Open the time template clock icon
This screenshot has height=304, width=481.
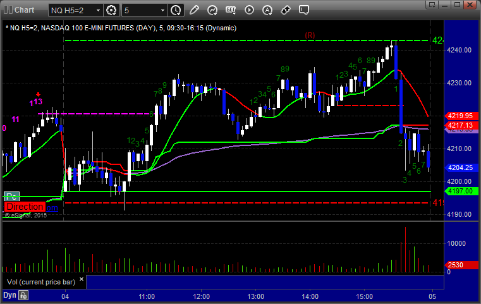[176, 10]
